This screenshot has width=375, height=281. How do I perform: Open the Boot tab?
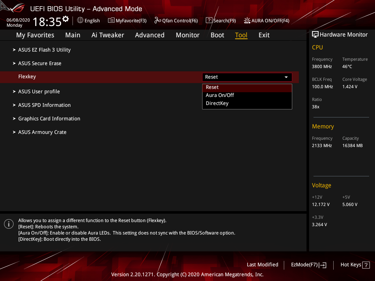217,35
